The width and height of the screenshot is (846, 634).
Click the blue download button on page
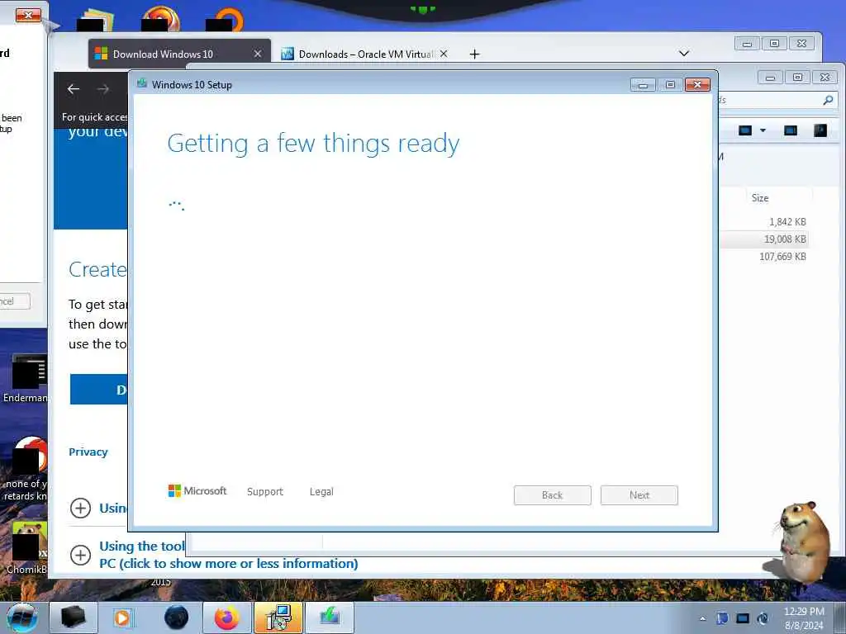pos(99,390)
